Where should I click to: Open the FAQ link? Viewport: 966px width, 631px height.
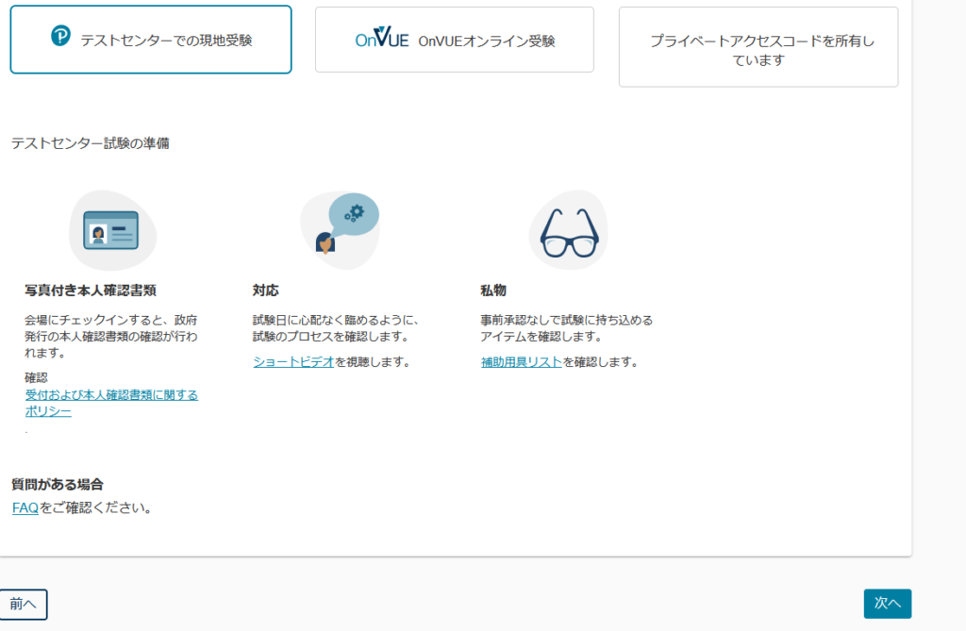tap(25, 507)
